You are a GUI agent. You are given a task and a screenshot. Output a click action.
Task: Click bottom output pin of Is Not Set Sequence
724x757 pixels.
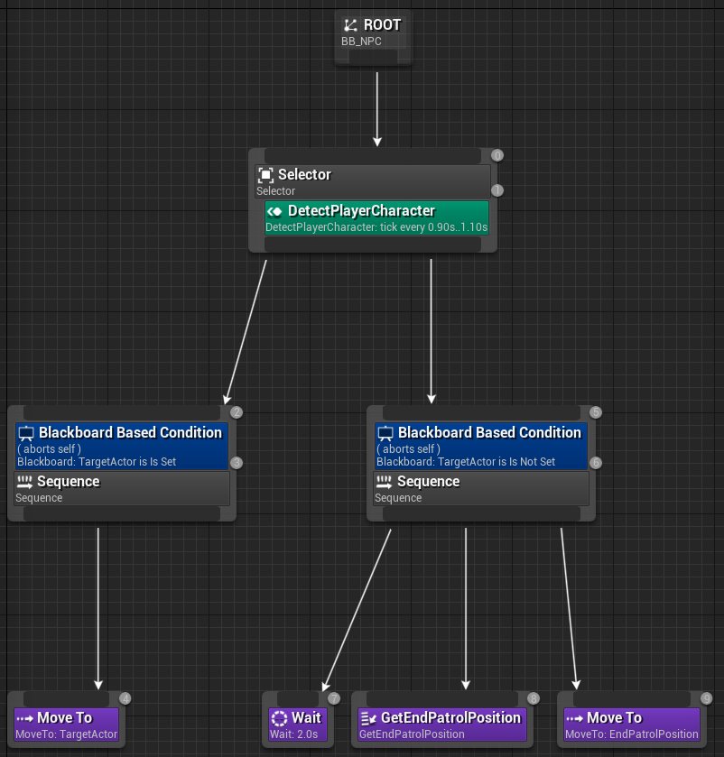click(x=481, y=513)
